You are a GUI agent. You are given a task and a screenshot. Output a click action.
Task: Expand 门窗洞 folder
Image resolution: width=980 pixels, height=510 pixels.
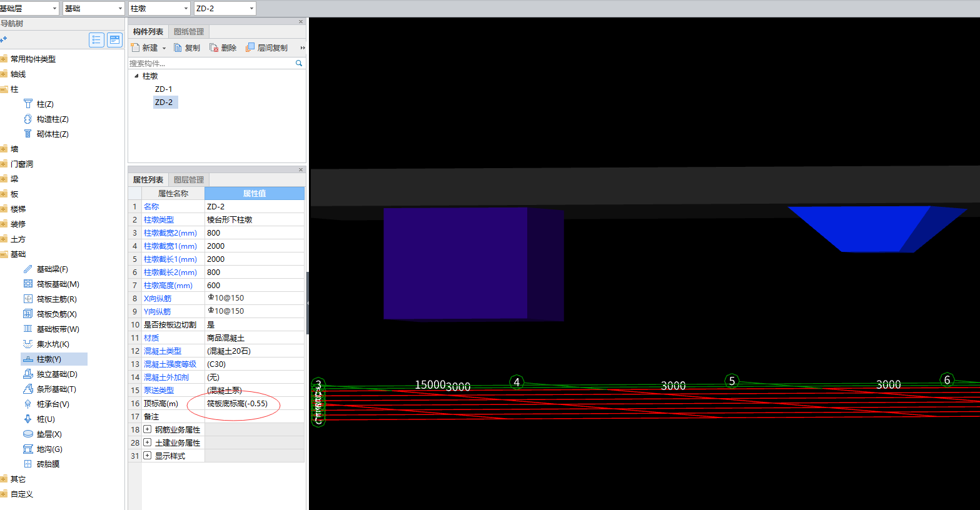(4, 164)
